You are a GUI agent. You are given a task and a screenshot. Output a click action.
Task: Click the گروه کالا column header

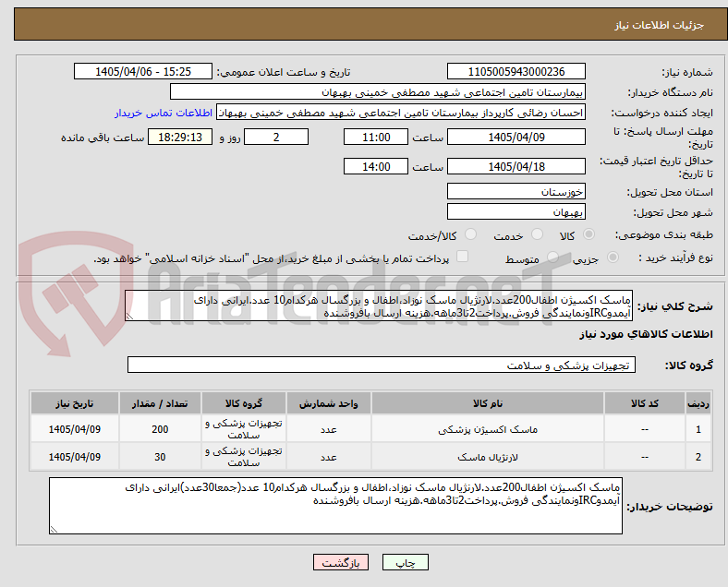(x=244, y=403)
